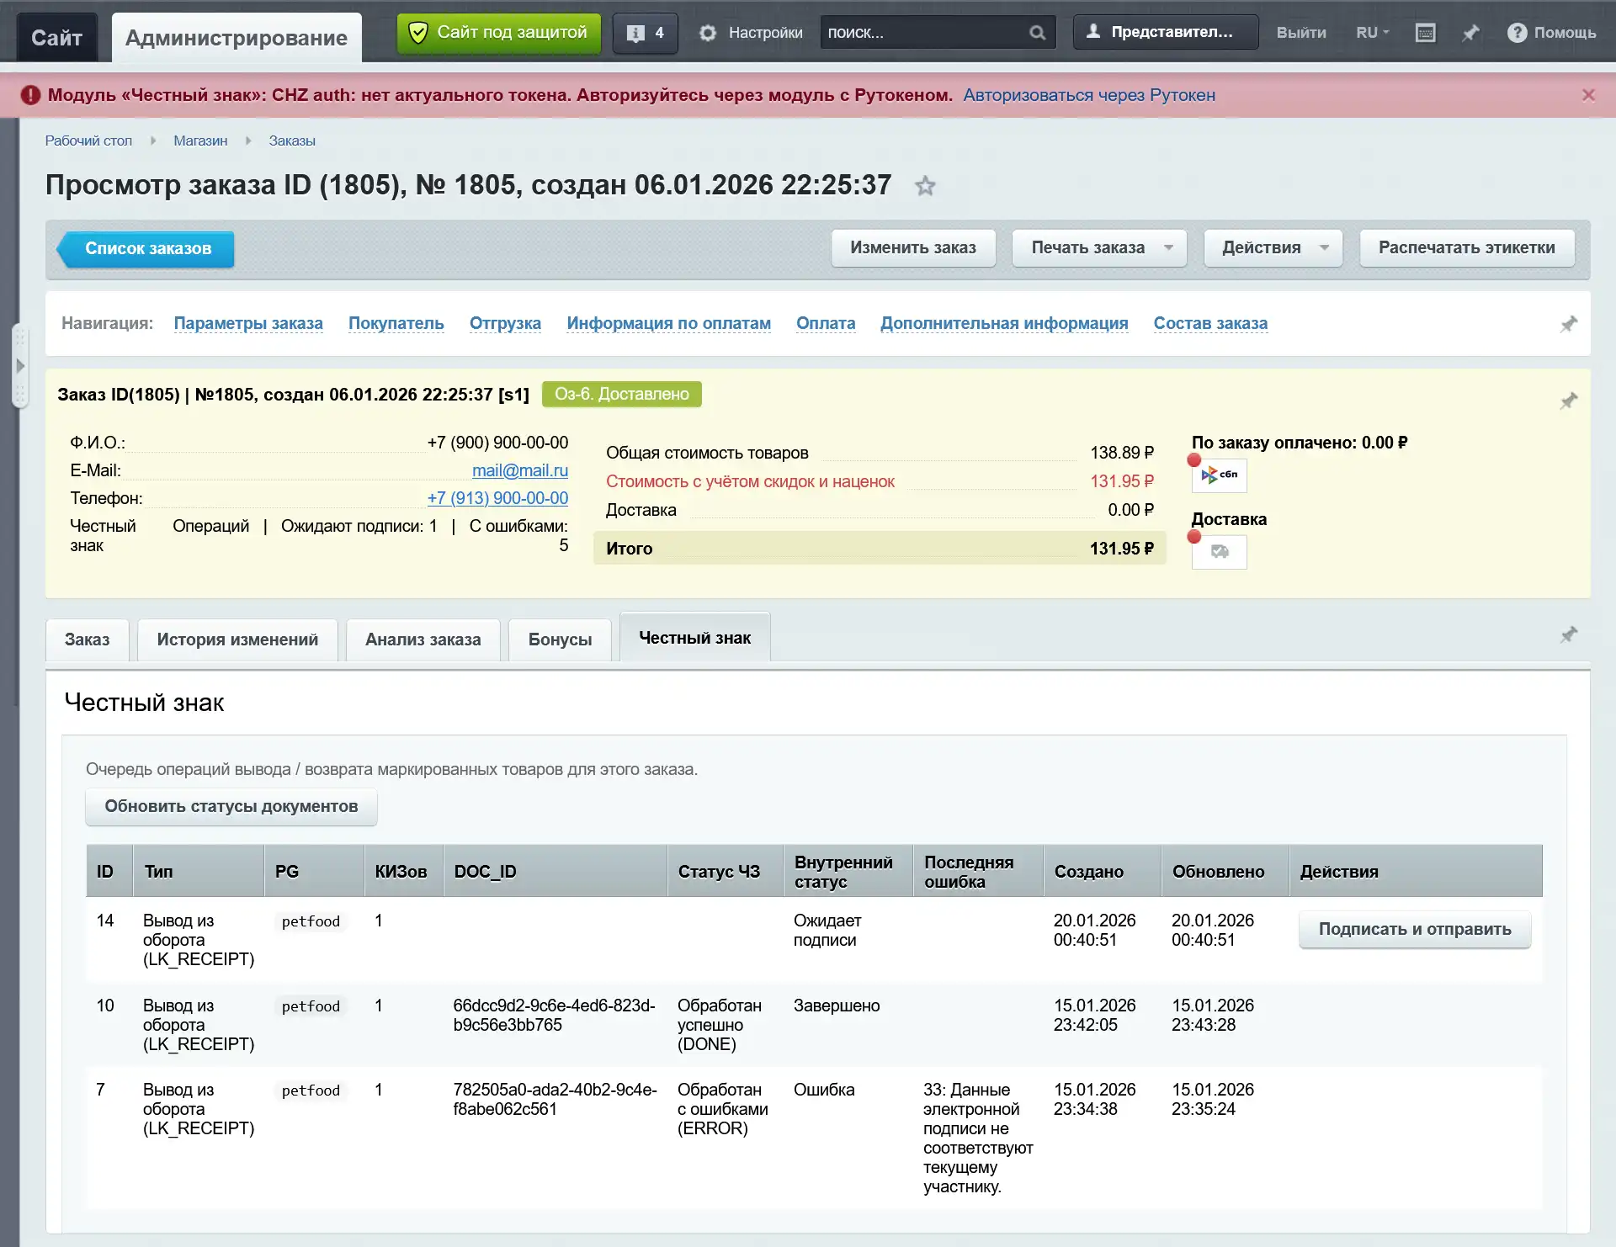The width and height of the screenshot is (1616, 1247).
Task: Add order page to favorites star
Action: 925,186
